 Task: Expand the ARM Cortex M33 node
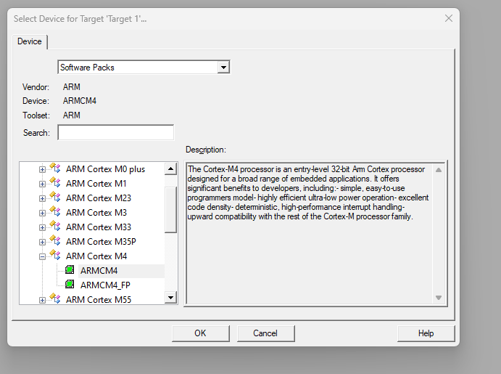click(x=42, y=227)
